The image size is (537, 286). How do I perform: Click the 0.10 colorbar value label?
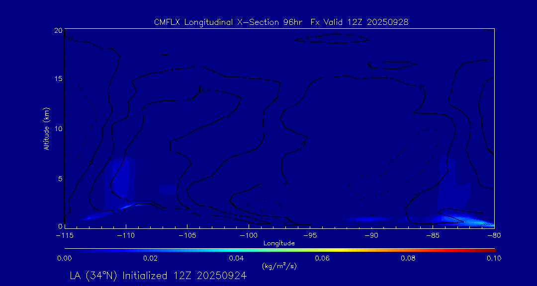pyautogui.click(x=494, y=258)
